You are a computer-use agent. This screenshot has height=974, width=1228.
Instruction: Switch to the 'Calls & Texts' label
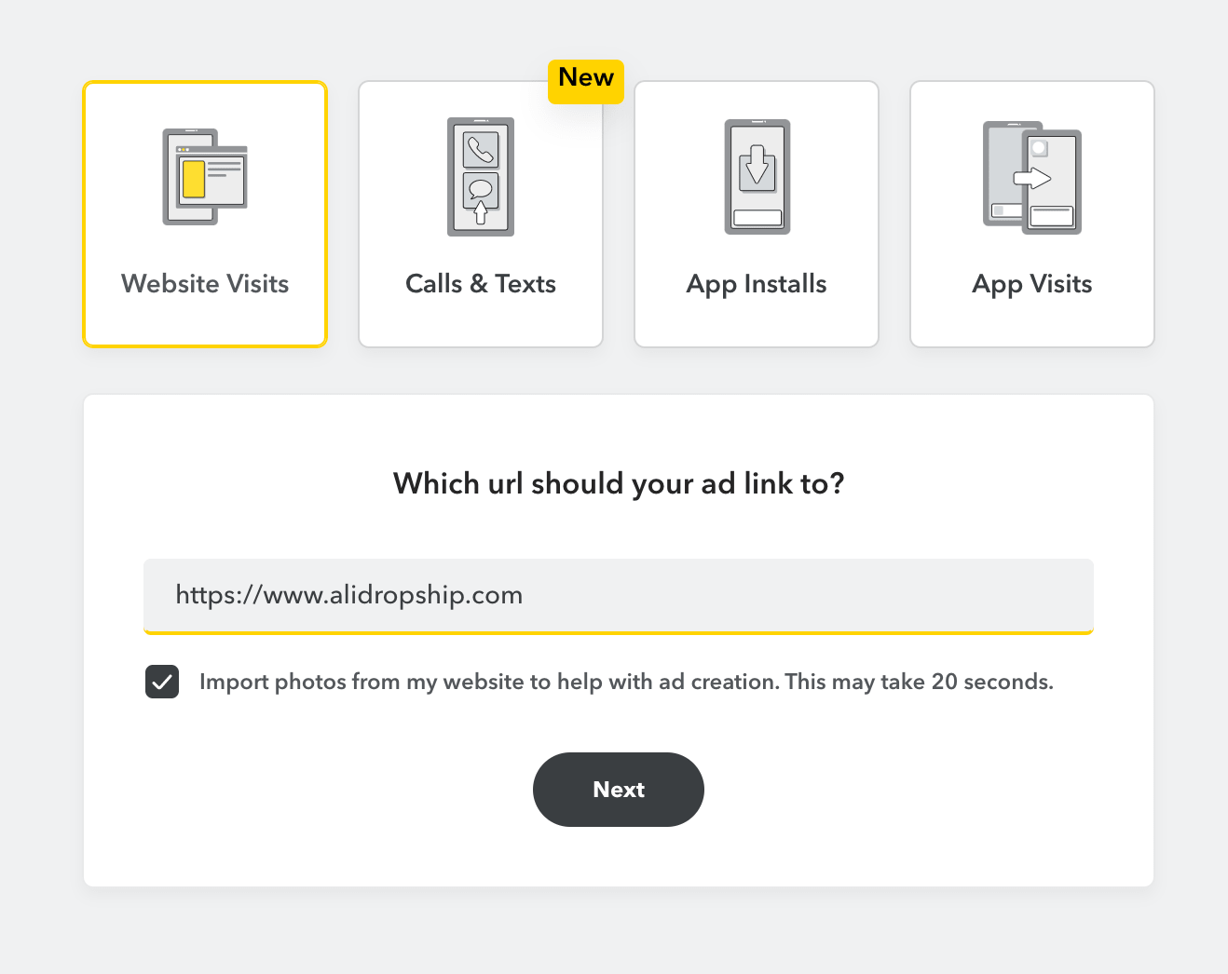coord(481,284)
